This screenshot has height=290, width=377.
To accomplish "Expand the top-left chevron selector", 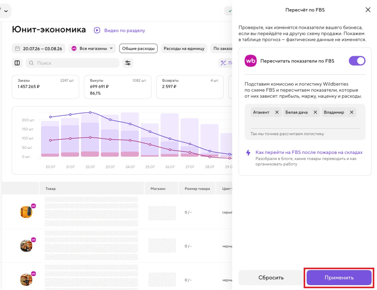I will click(5, 11).
